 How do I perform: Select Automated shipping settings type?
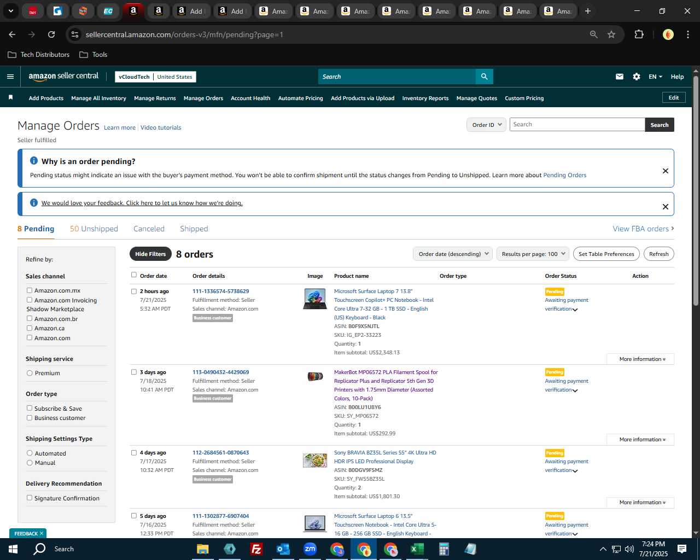(x=30, y=453)
